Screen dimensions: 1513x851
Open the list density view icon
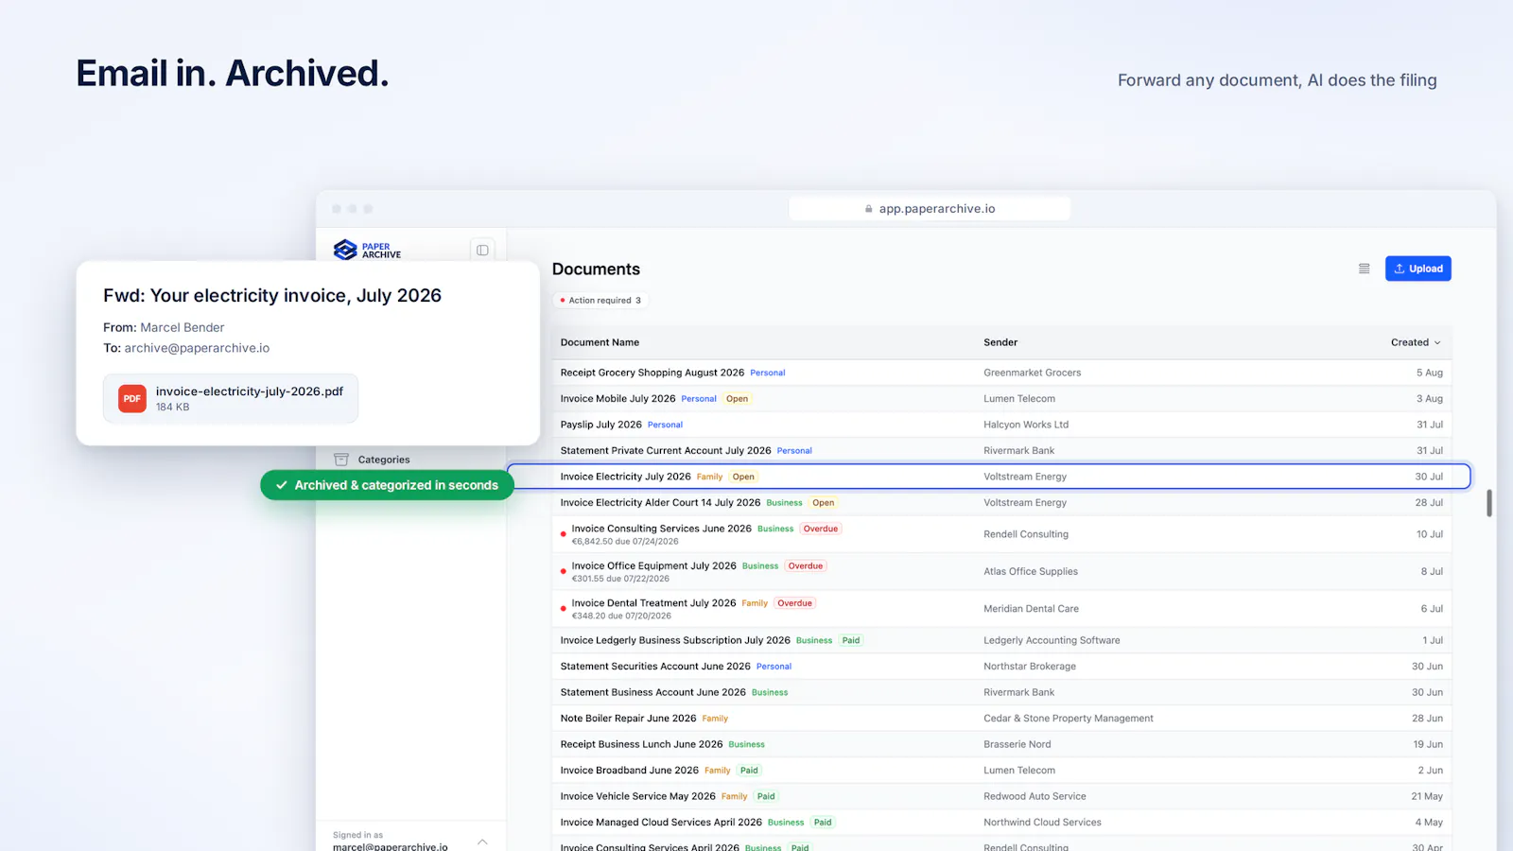click(x=1364, y=269)
